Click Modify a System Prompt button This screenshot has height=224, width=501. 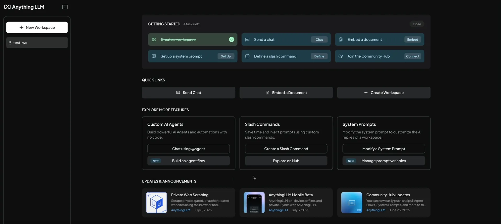(384, 149)
